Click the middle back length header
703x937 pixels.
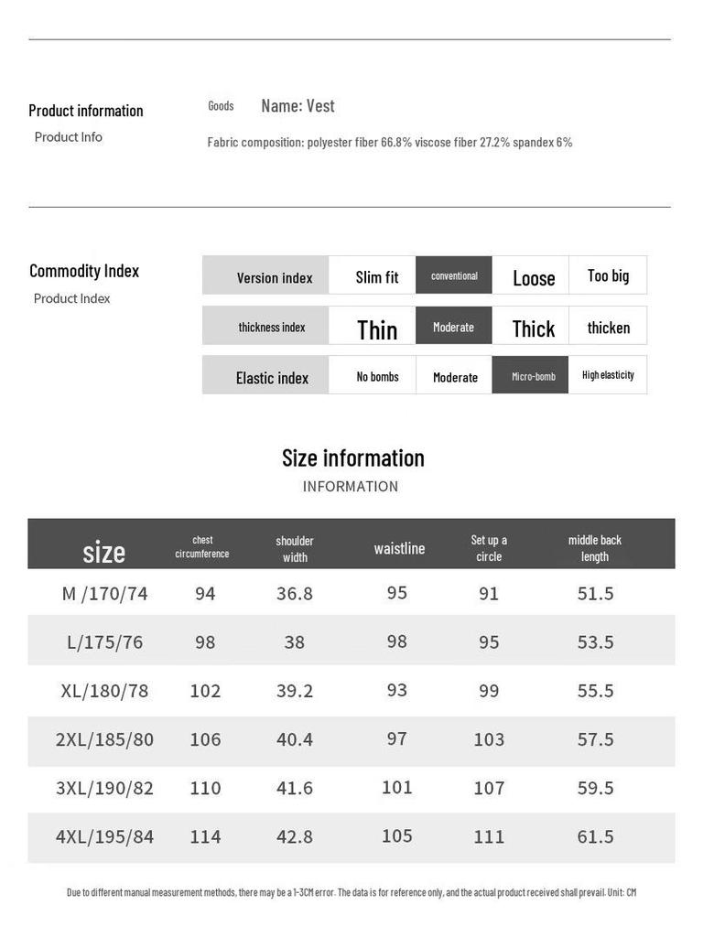[x=594, y=548]
